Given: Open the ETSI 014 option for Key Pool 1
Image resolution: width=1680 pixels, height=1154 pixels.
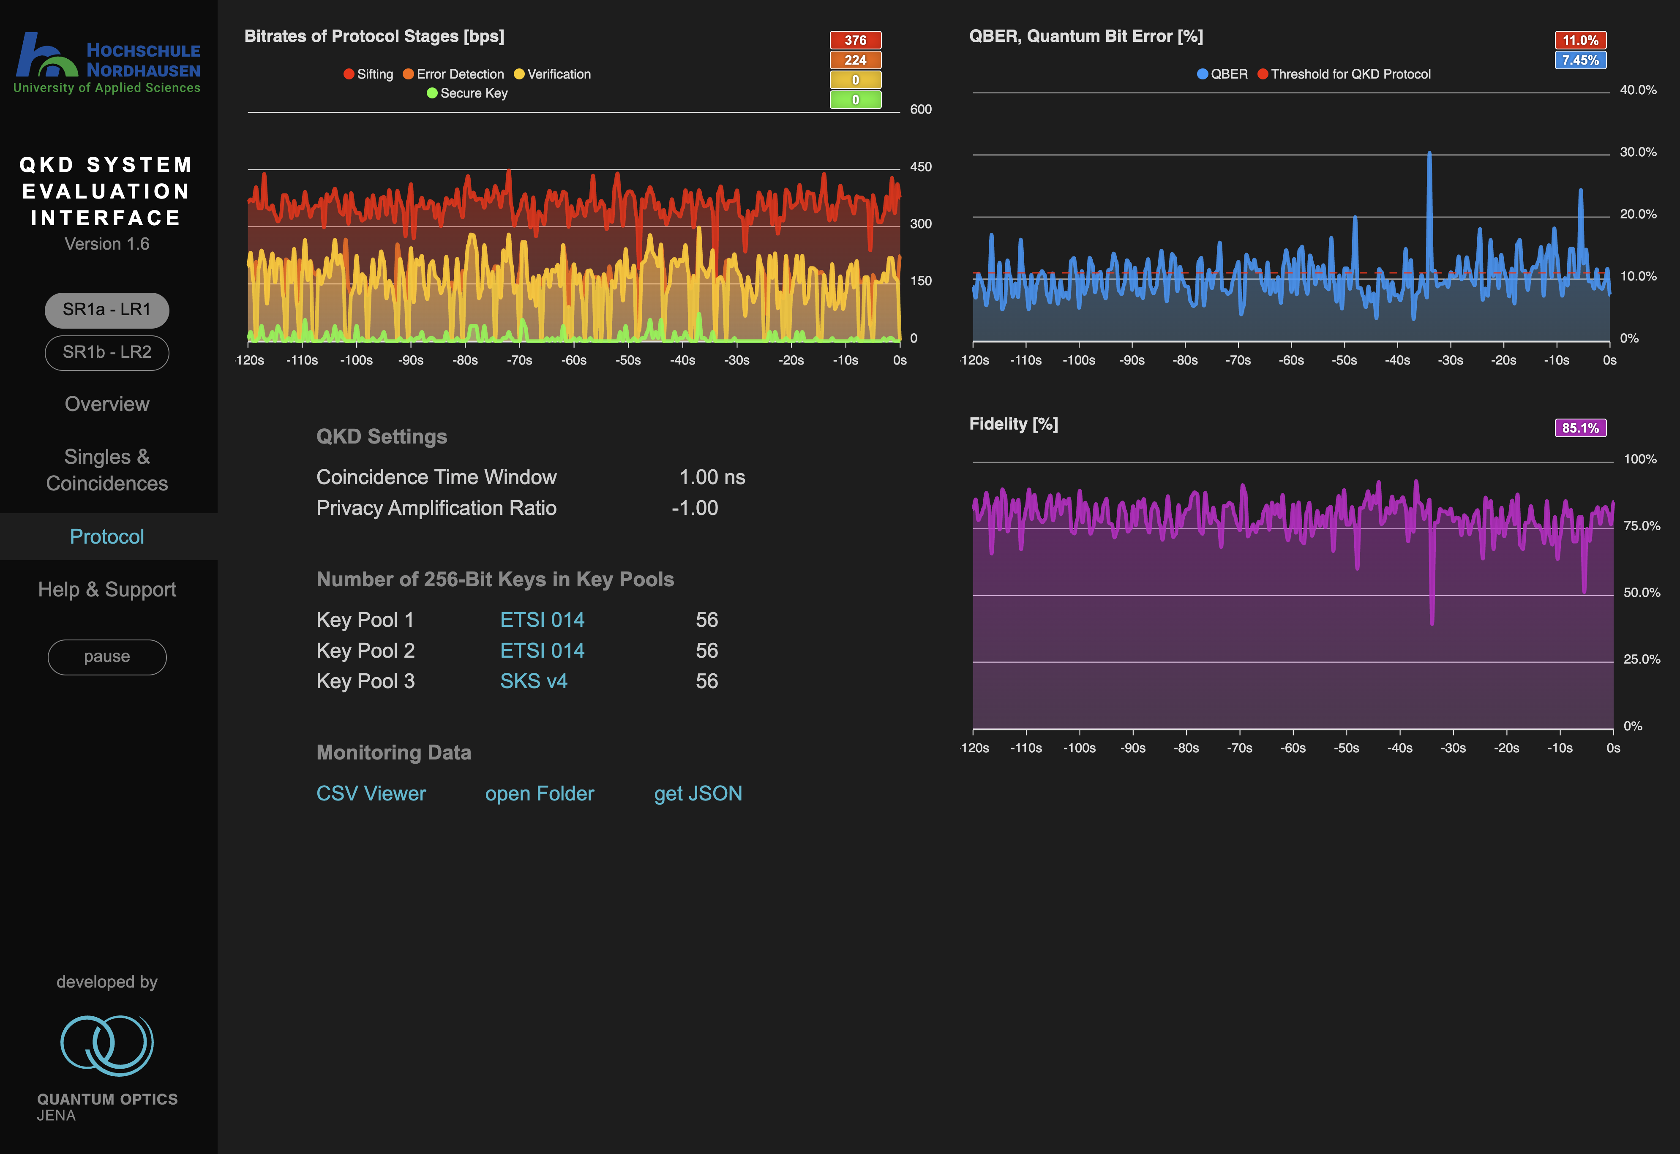Looking at the screenshot, I should 543,620.
